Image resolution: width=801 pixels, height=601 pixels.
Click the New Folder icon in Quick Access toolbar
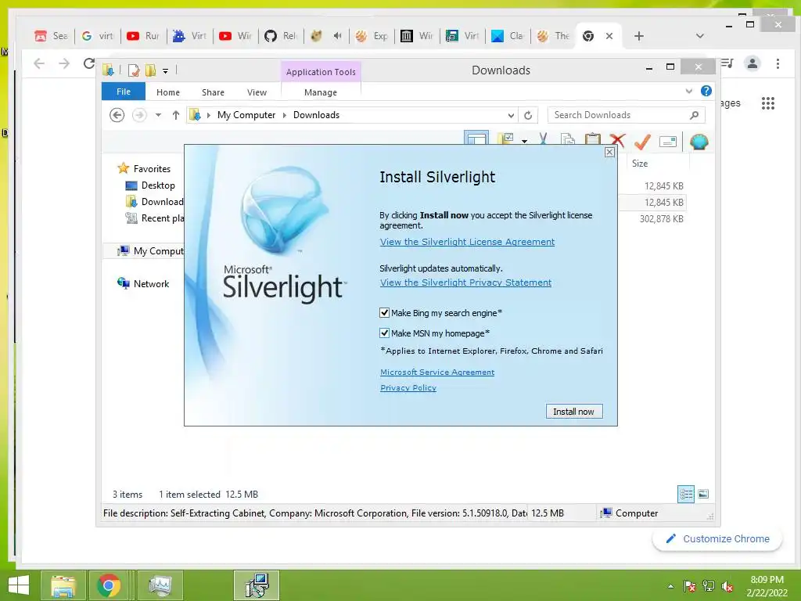[150, 70]
